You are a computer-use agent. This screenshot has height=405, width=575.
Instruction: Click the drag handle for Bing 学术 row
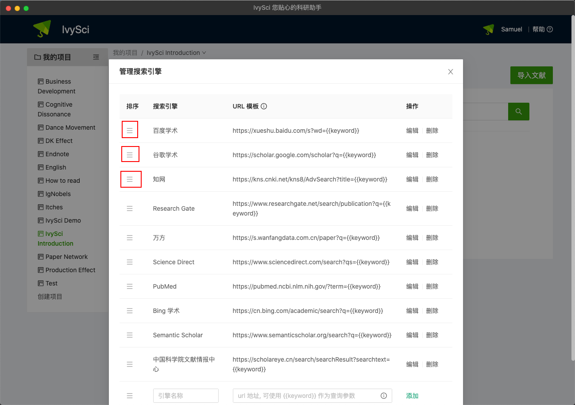coord(130,311)
